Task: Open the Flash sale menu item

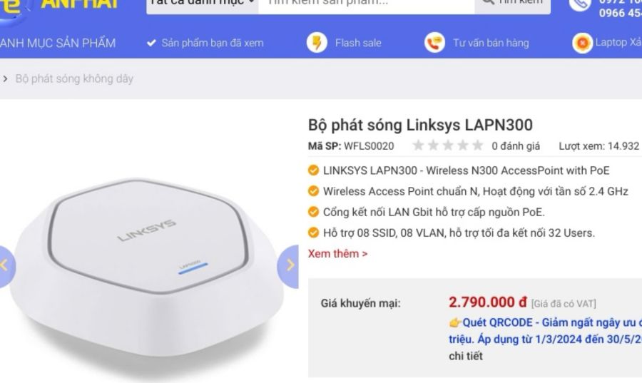Action: point(358,43)
